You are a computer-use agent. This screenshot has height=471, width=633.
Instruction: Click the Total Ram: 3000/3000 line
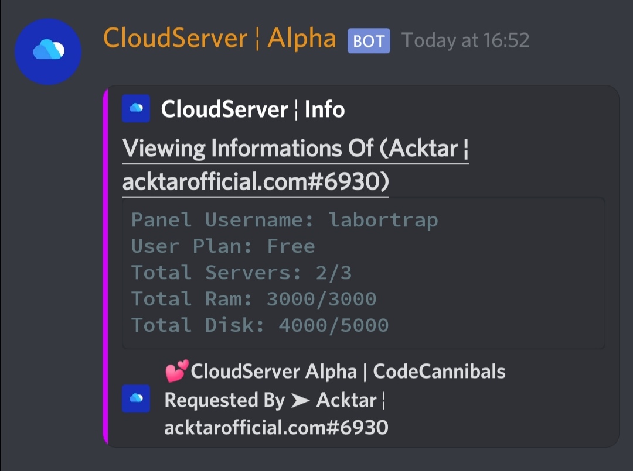pyautogui.click(x=253, y=299)
